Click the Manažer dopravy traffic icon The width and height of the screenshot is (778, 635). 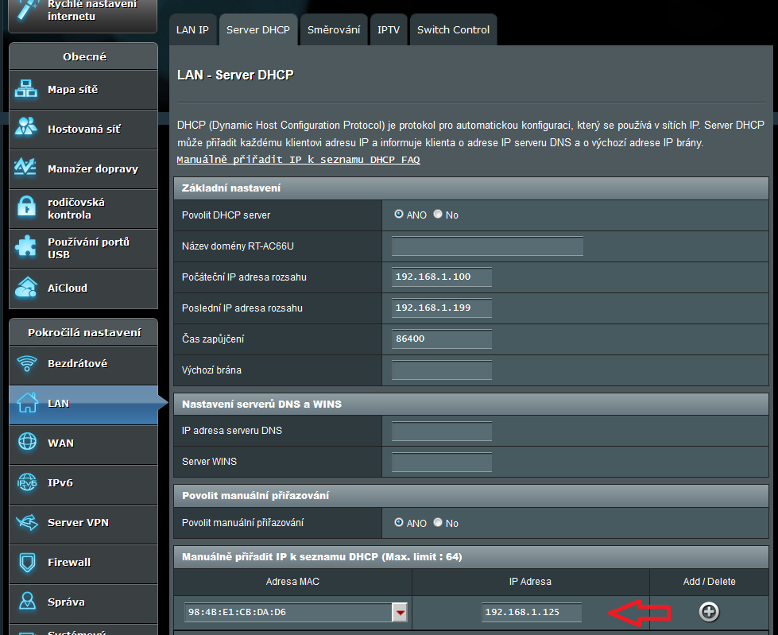point(26,168)
